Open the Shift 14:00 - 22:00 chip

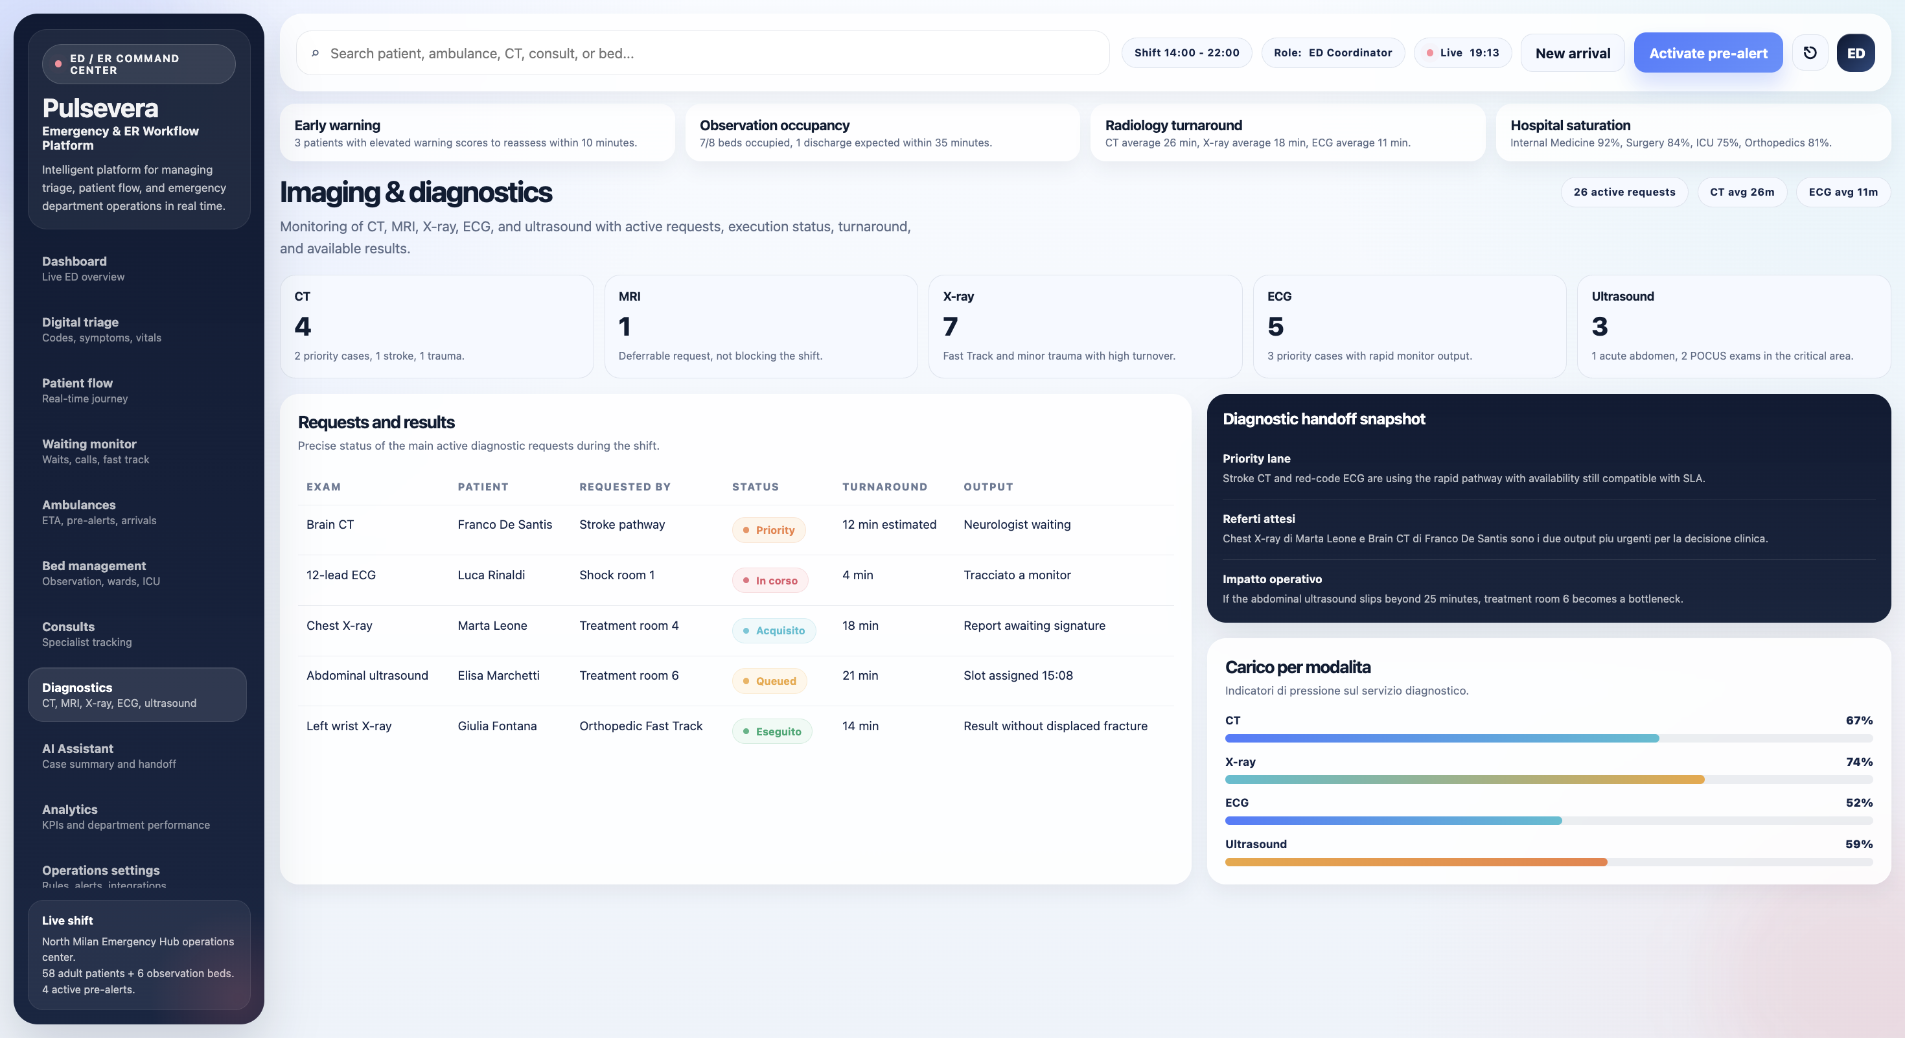pyautogui.click(x=1186, y=52)
